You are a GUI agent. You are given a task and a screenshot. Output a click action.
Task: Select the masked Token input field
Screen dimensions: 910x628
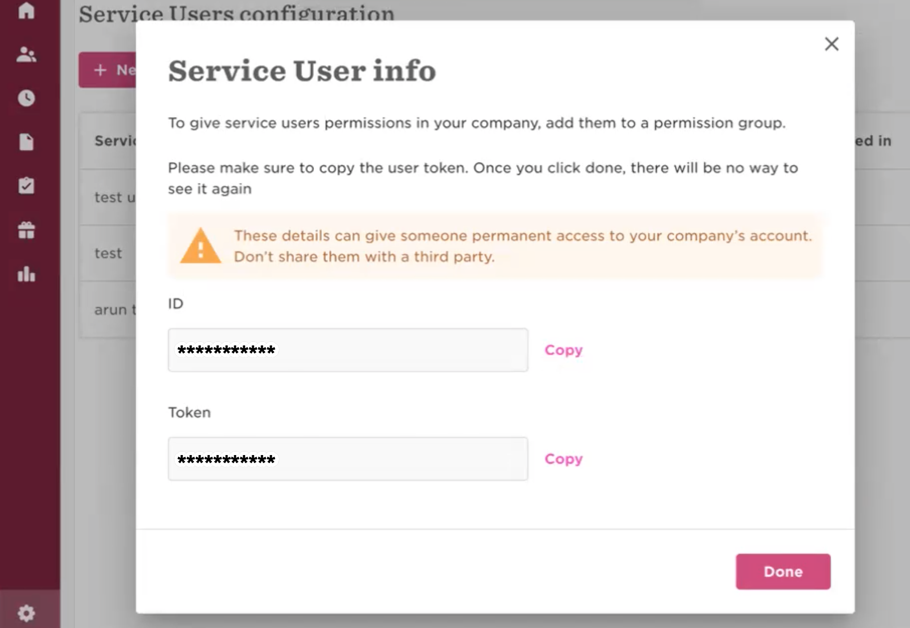pos(348,459)
